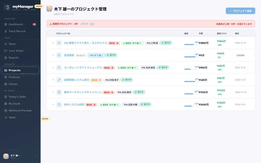This screenshot has height=163, width=261.
Task: Click the Dashboard notification badge 2
Action: [x=34, y=24]
